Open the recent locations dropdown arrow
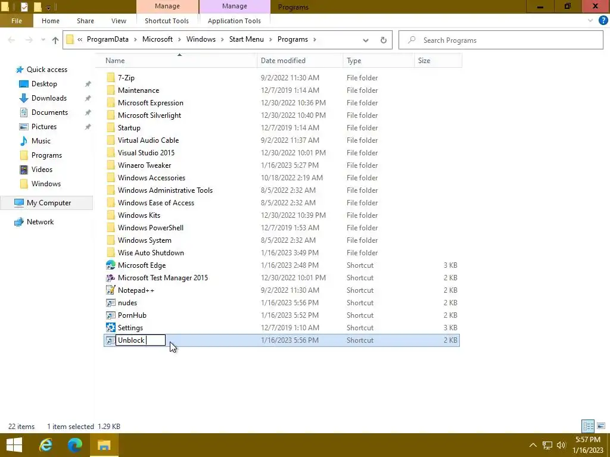This screenshot has width=610, height=457. pos(43,40)
